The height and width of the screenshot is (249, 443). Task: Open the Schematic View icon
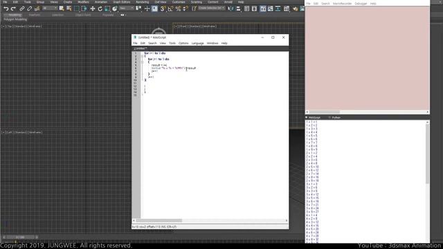[278, 9]
